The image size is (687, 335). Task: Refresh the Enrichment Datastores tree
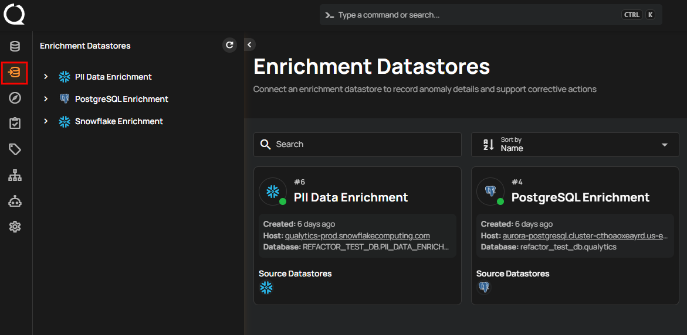coord(229,45)
